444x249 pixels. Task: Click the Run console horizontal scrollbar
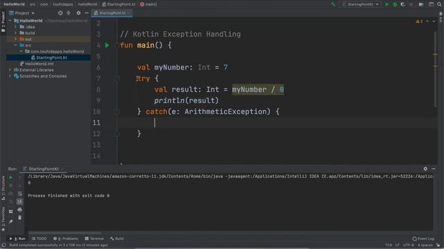(65, 233)
